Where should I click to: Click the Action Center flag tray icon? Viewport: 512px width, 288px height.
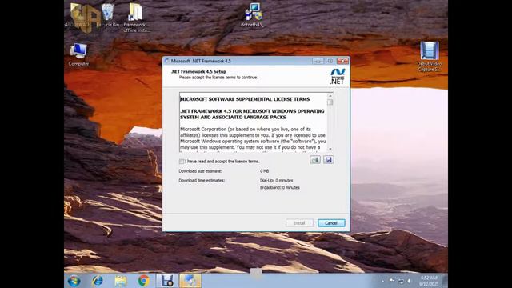(x=392, y=281)
